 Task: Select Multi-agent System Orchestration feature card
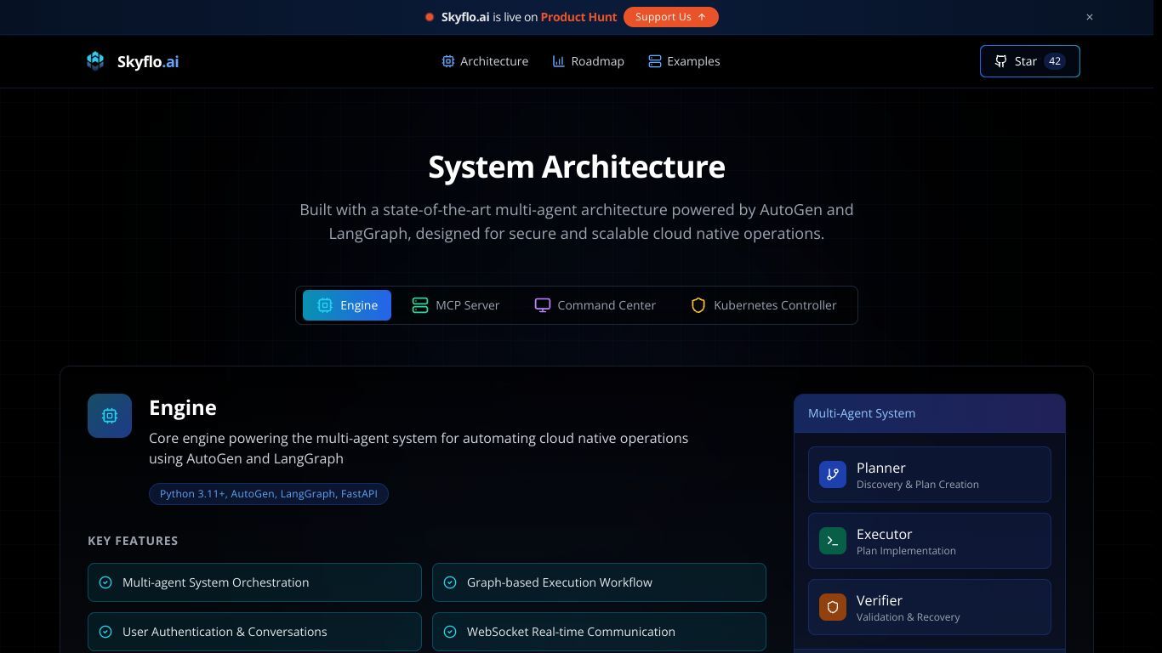point(254,582)
